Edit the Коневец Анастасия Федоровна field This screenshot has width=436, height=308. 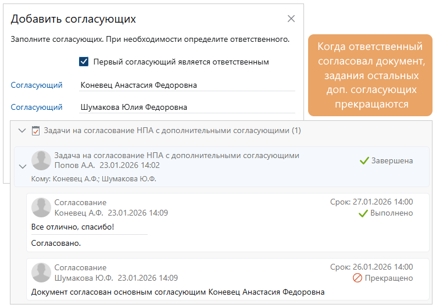pos(187,85)
